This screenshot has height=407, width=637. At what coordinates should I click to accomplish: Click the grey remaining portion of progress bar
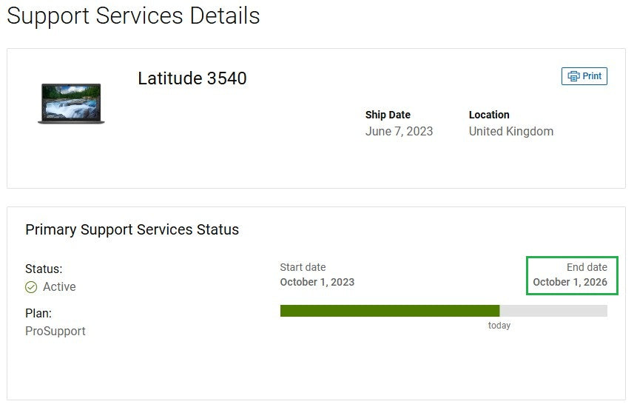pos(553,311)
